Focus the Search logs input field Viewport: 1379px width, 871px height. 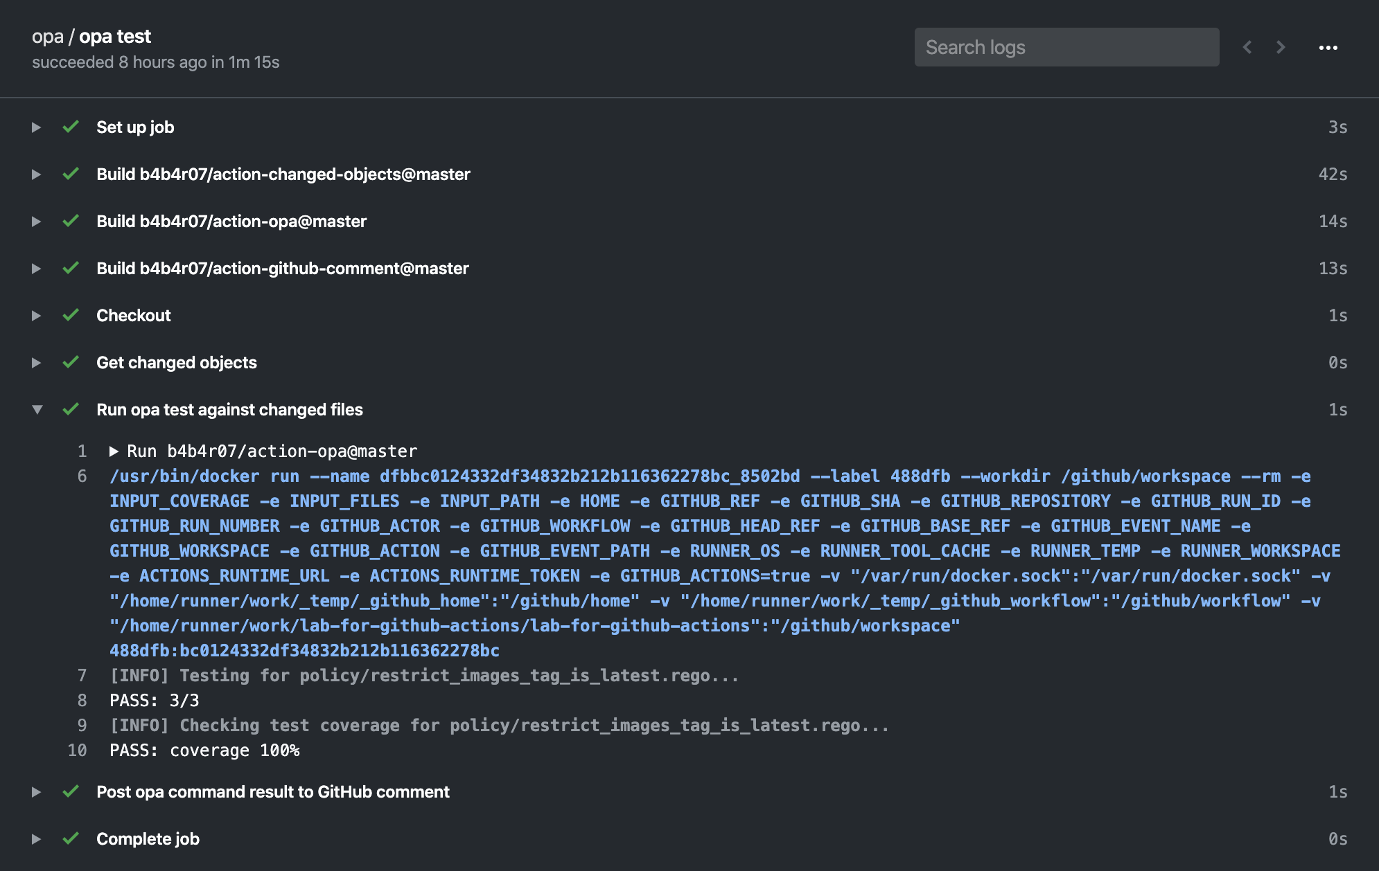1066,47
